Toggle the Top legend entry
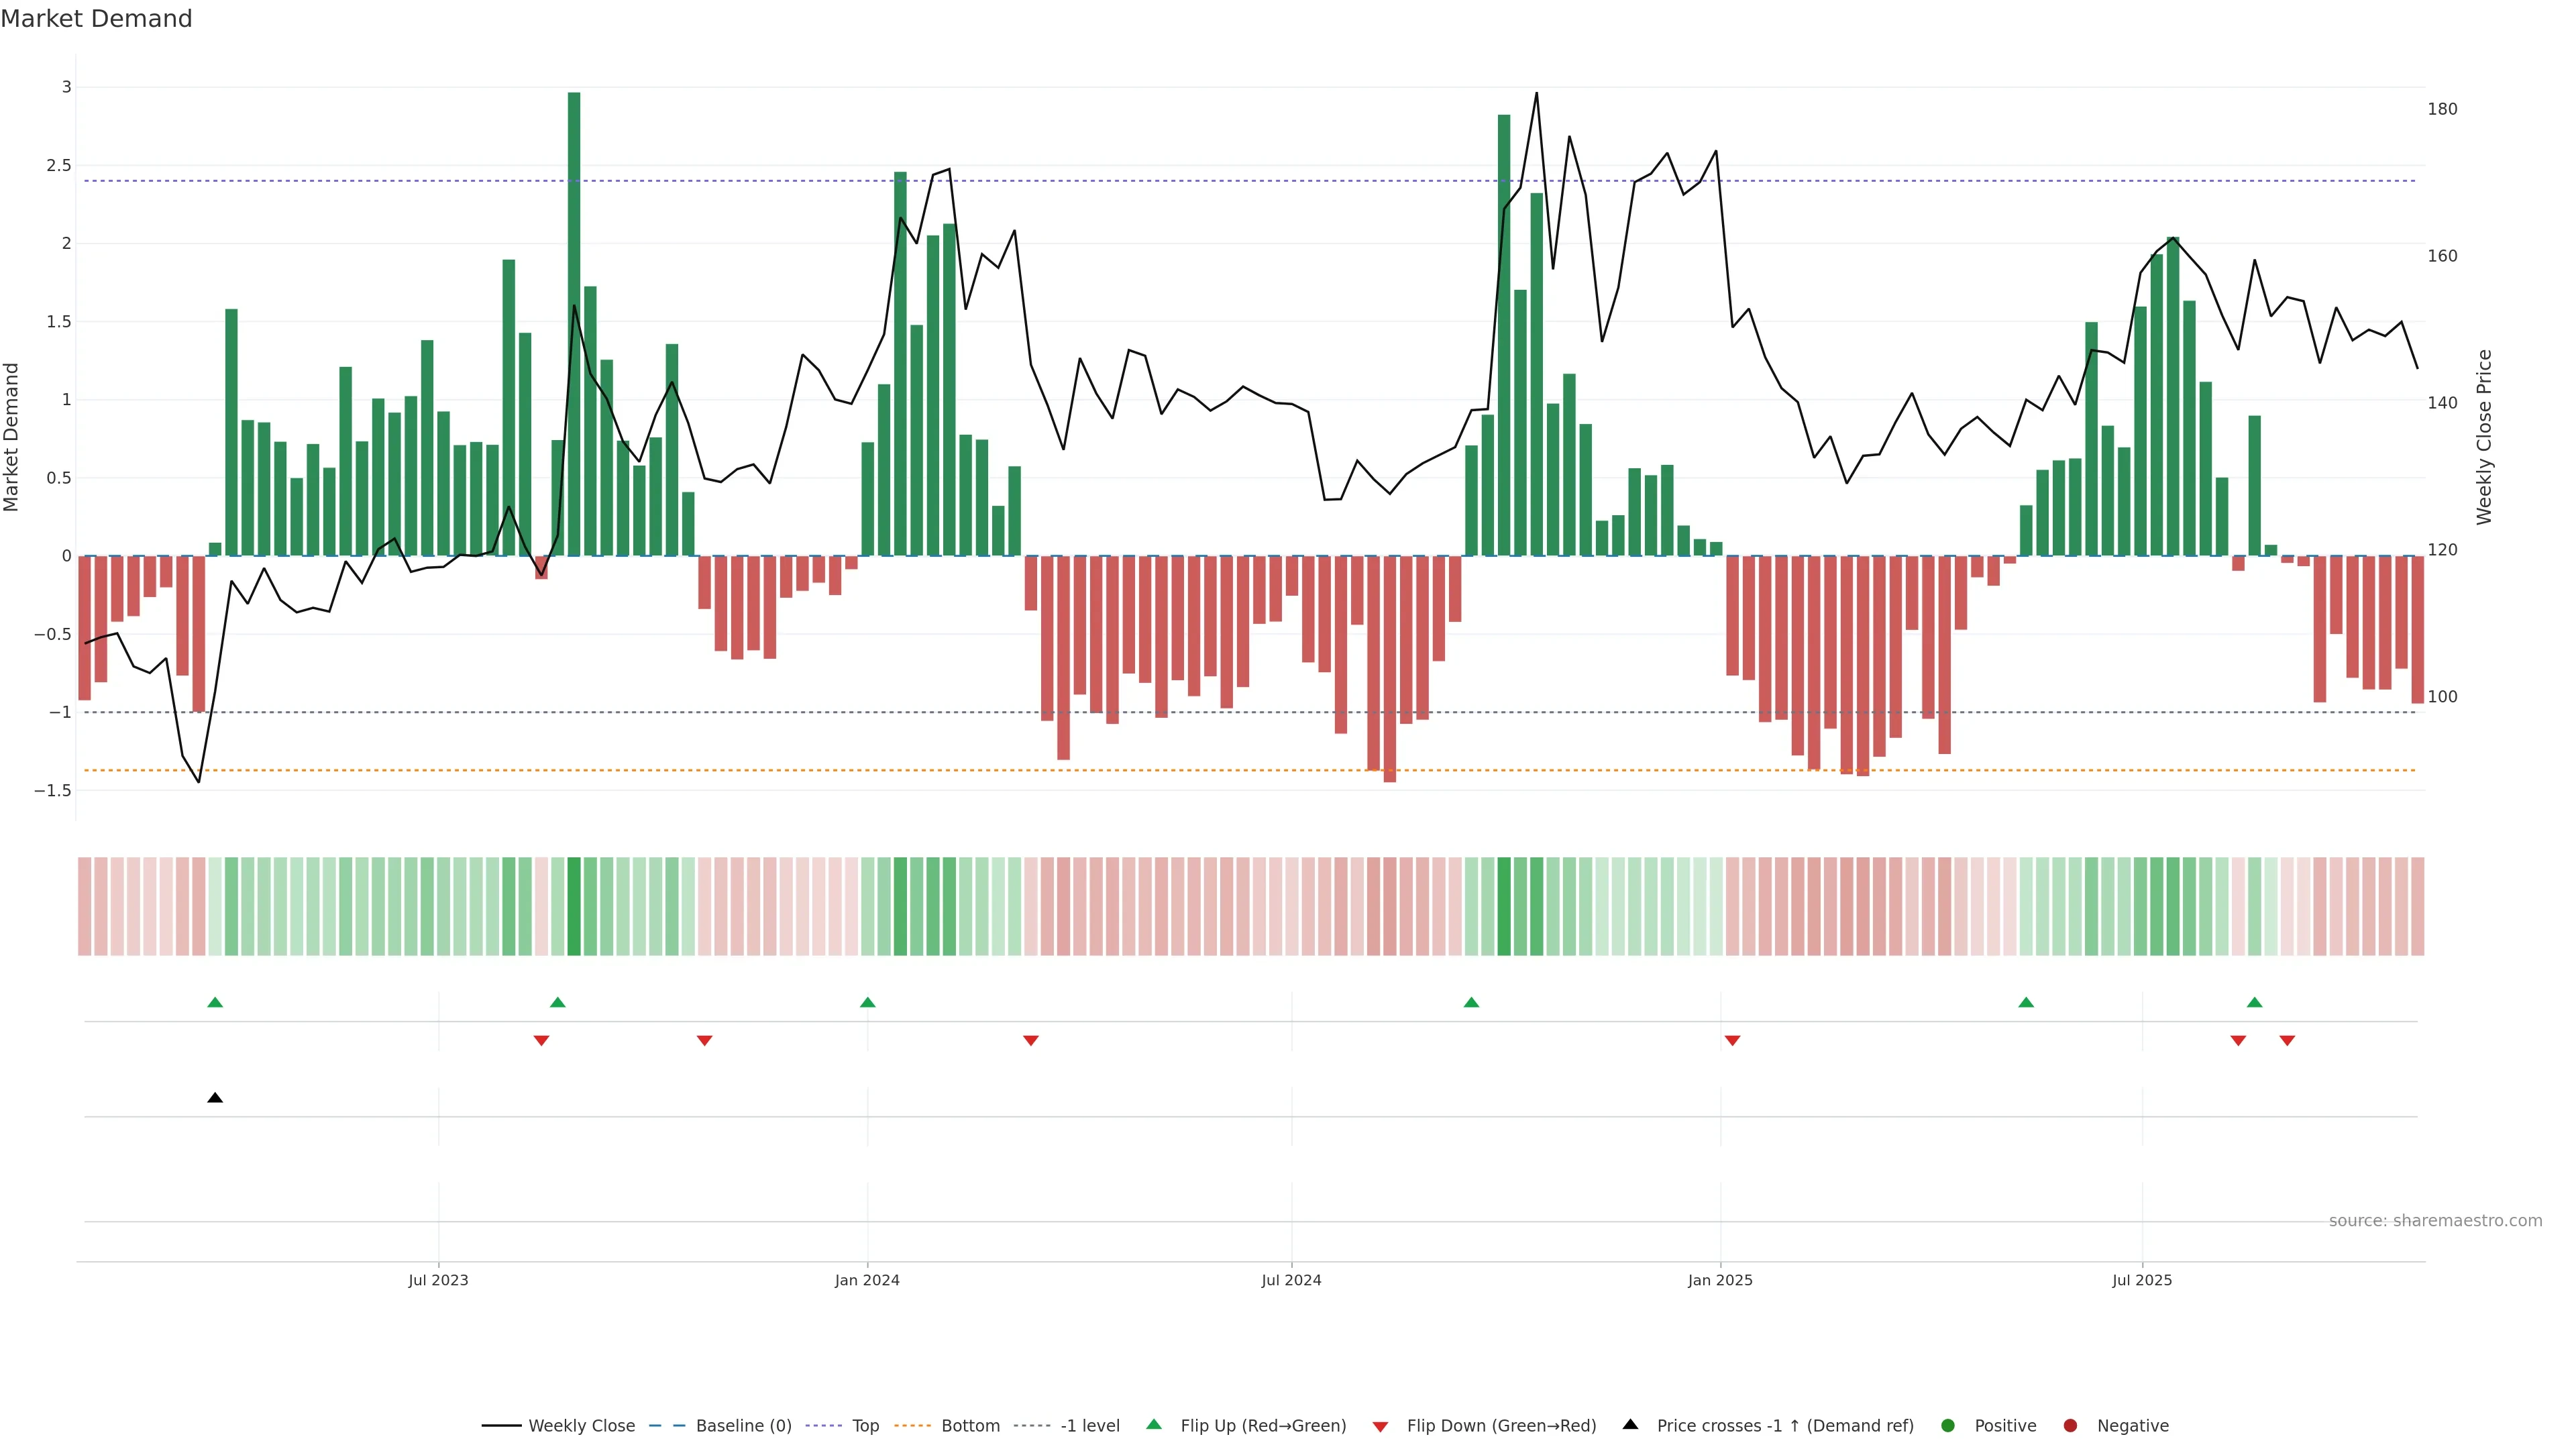This screenshot has height=1449, width=2576. pos(865,1426)
